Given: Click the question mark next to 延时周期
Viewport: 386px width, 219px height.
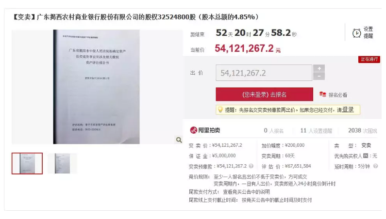Looking at the screenshot, I should pos(375,166).
